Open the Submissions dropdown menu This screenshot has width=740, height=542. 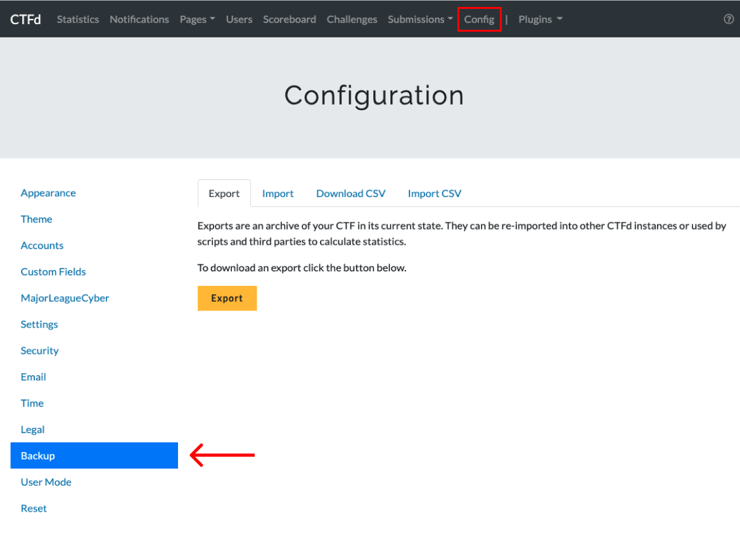(420, 19)
